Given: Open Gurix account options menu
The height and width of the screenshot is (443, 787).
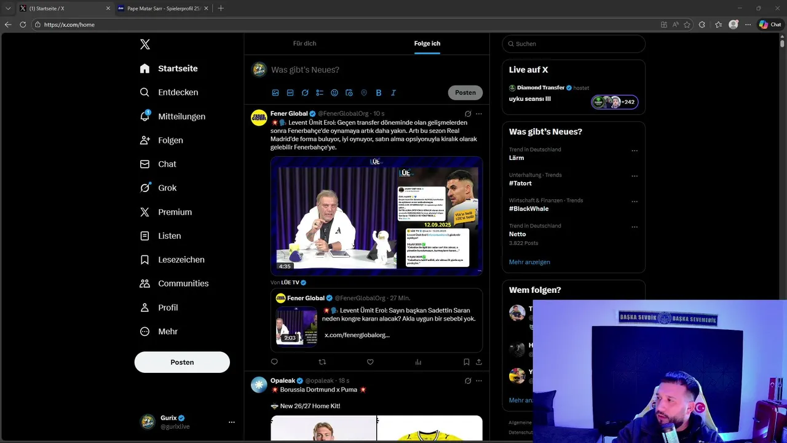Looking at the screenshot, I should point(232,422).
